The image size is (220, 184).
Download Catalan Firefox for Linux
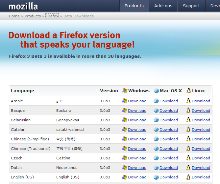tap(201, 130)
